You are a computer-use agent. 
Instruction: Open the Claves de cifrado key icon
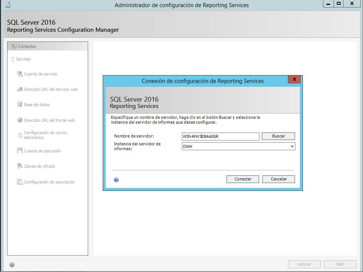[x=20, y=166]
